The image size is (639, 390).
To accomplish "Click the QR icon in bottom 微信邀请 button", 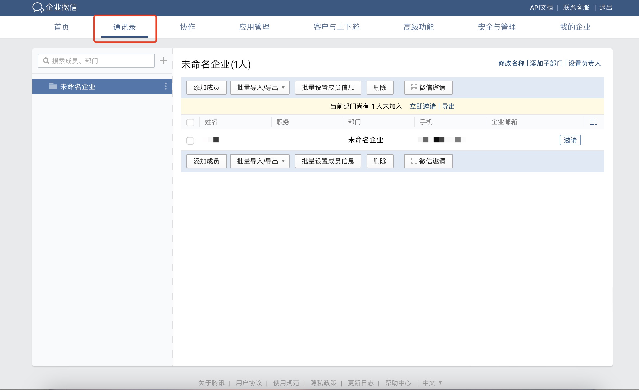I will [x=414, y=161].
